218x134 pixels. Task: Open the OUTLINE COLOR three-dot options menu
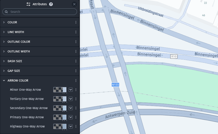click(x=76, y=42)
